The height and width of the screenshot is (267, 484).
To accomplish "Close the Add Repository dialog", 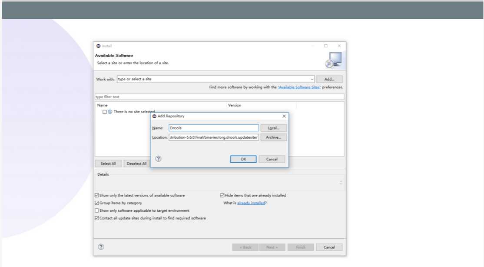I will (x=284, y=116).
